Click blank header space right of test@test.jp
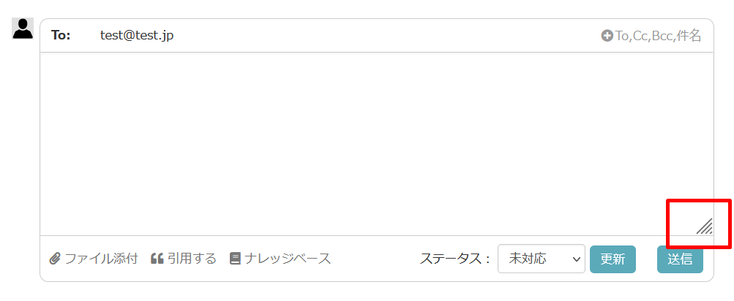The width and height of the screenshot is (734, 301). point(384,36)
